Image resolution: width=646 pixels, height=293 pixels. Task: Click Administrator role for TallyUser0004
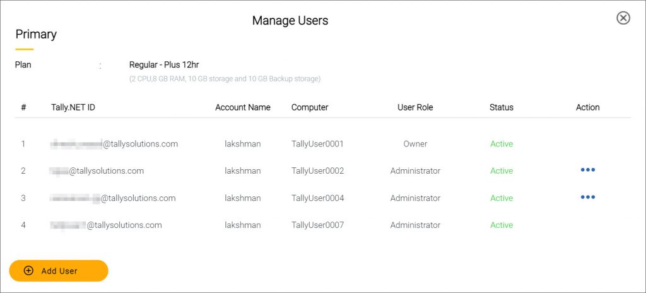click(x=415, y=198)
